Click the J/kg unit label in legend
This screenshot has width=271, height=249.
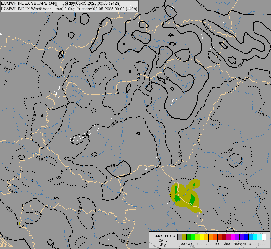click(x=163, y=245)
